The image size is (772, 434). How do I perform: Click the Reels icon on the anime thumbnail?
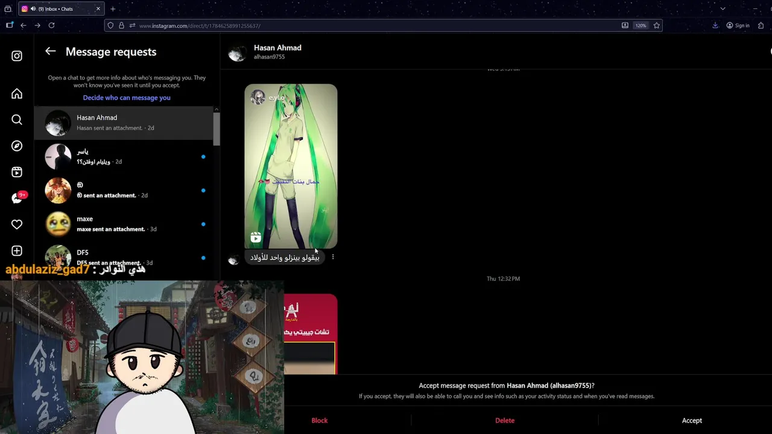coord(256,238)
